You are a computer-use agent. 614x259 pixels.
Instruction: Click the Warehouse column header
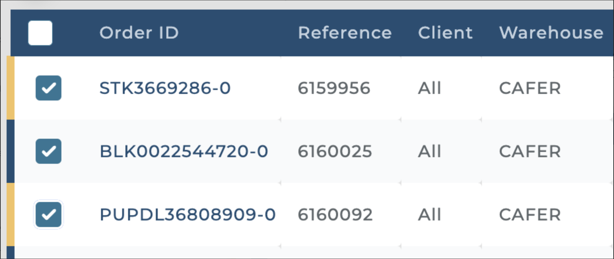551,33
